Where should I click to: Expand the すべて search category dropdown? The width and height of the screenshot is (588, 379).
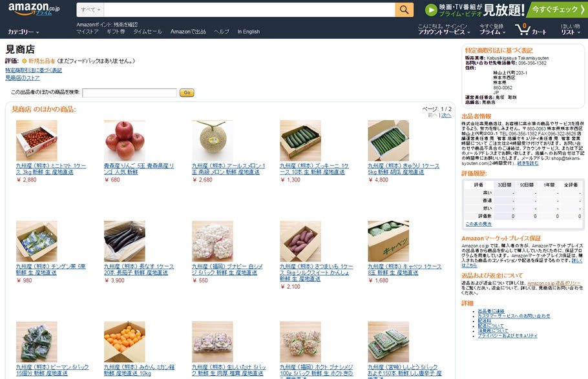pyautogui.click(x=90, y=10)
